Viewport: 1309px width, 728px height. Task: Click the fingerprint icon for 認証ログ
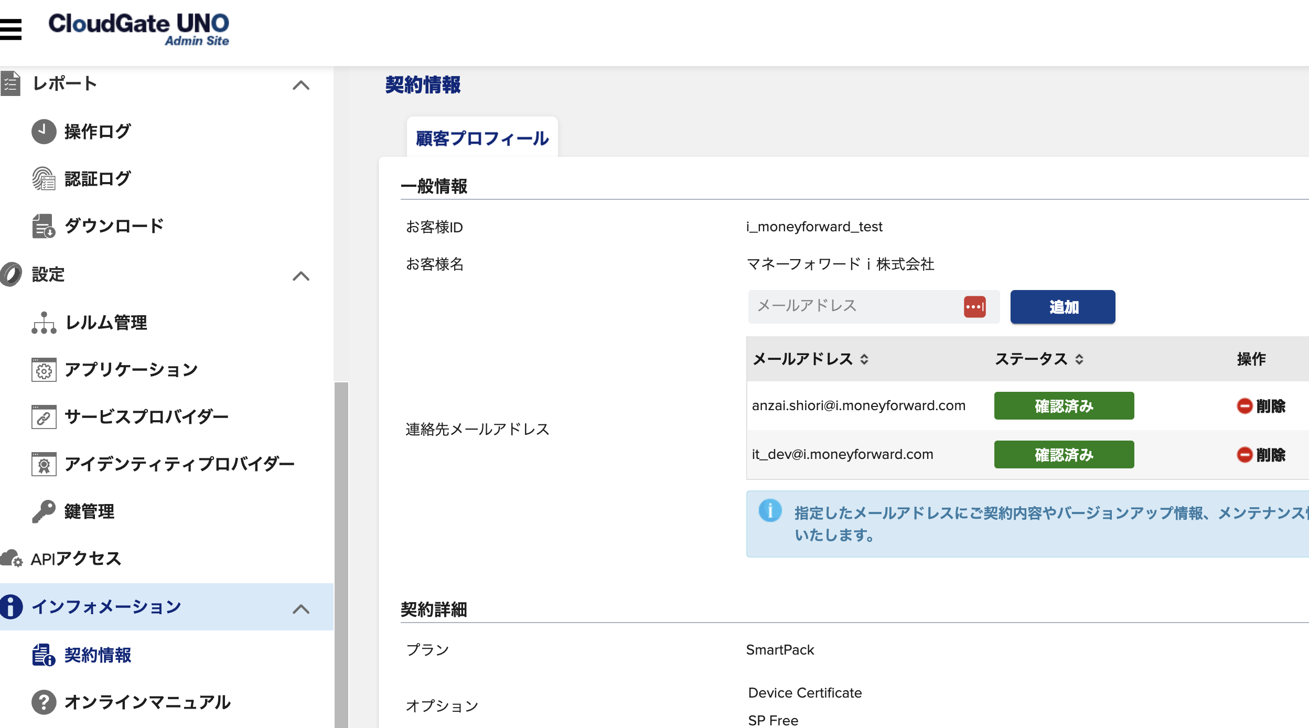click(44, 179)
